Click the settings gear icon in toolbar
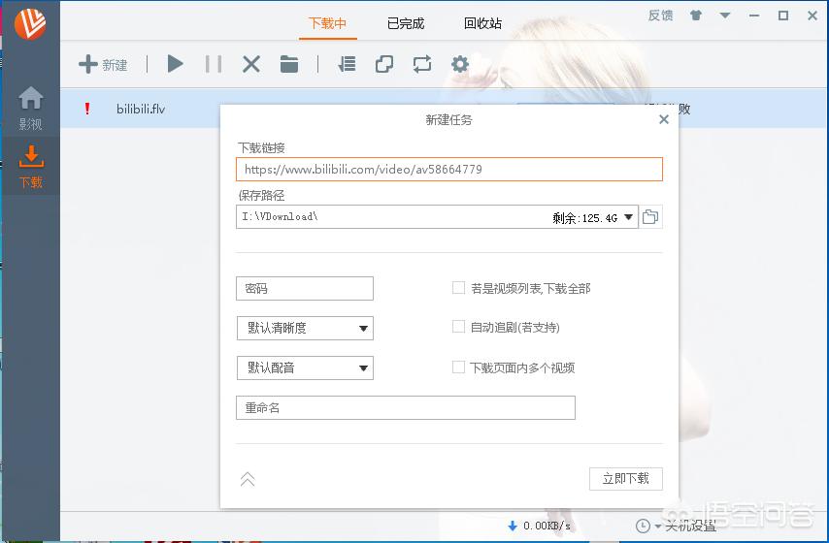Image resolution: width=829 pixels, height=543 pixels. (x=460, y=64)
